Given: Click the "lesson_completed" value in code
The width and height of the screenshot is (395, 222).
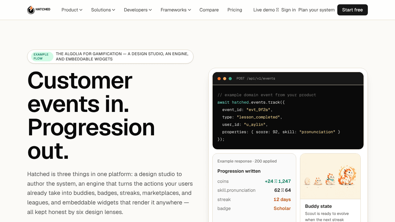Looking at the screenshot, I should [258, 117].
